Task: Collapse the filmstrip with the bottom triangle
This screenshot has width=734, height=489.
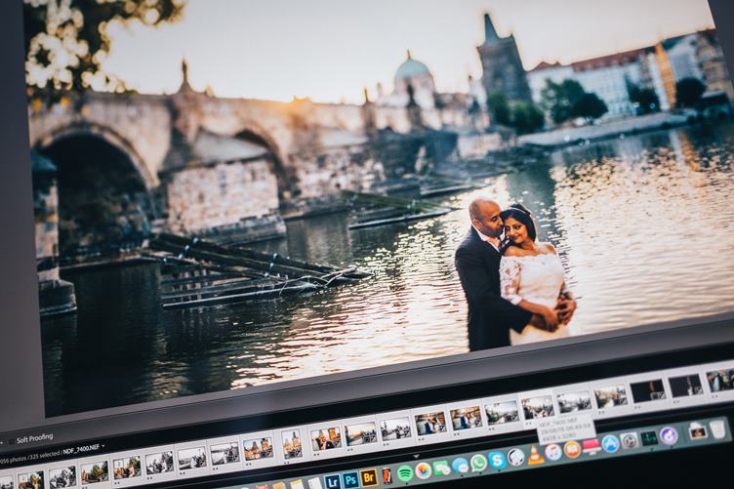Action: 416,456
